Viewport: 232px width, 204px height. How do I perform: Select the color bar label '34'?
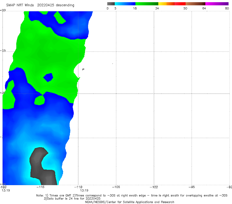click(157, 8)
